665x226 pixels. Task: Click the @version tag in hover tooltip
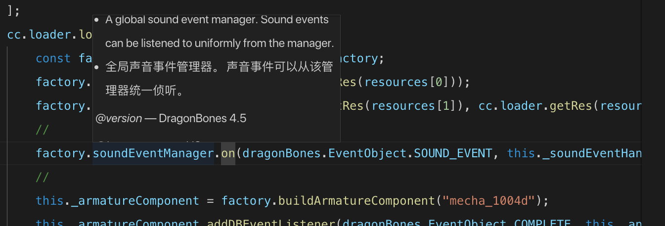119,119
